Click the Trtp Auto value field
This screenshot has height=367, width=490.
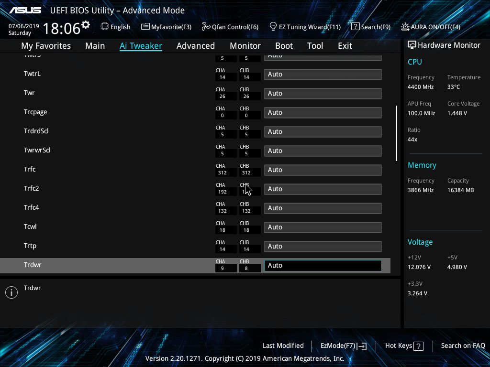[323, 246]
